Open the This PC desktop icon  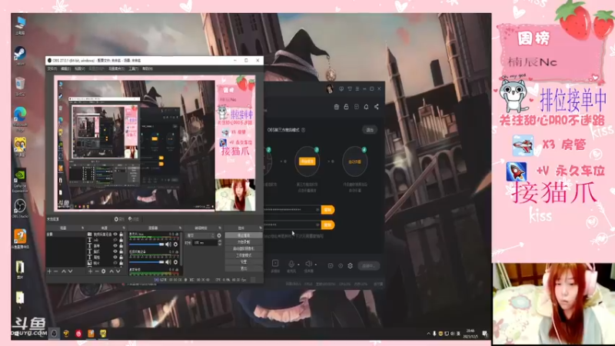(20, 25)
